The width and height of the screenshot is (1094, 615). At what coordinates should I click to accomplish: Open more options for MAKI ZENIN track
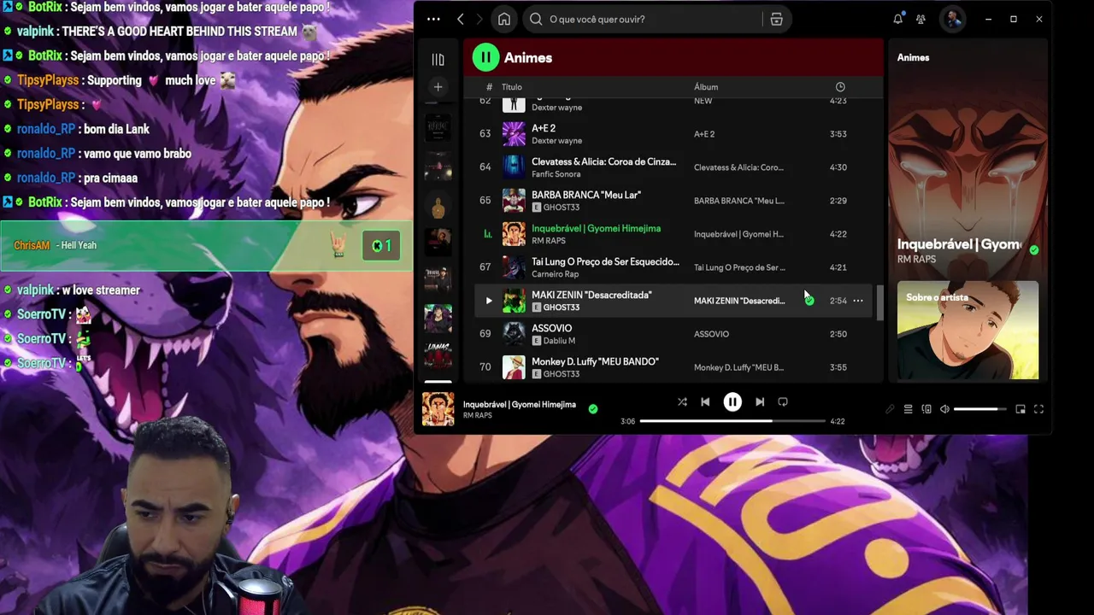coord(857,301)
